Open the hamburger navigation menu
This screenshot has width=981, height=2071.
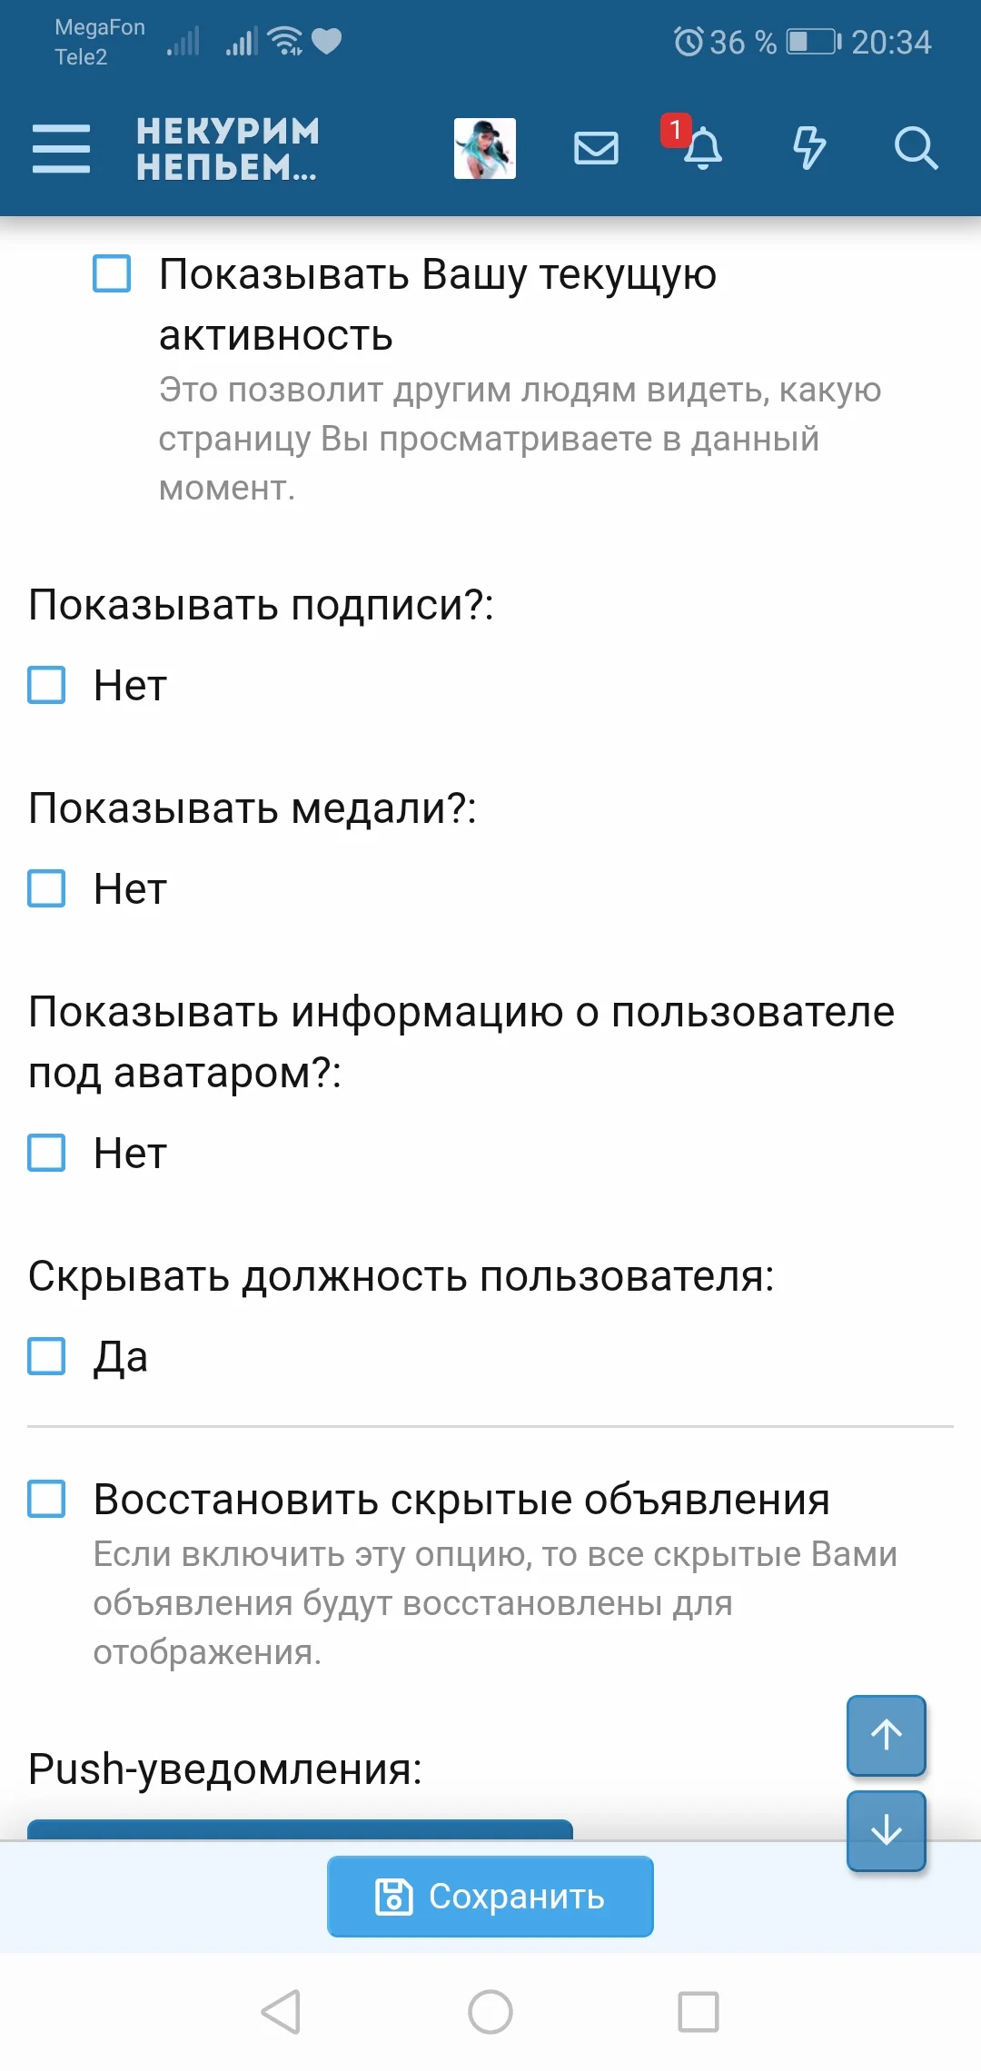click(x=61, y=148)
